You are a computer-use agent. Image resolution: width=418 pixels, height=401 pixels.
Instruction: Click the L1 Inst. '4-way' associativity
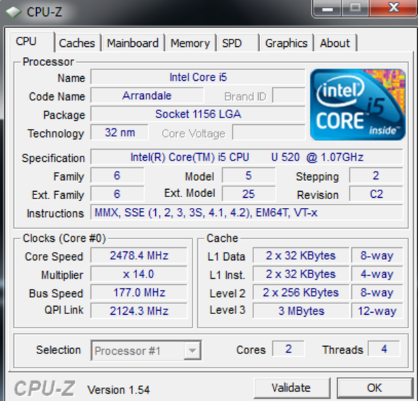pos(377,274)
